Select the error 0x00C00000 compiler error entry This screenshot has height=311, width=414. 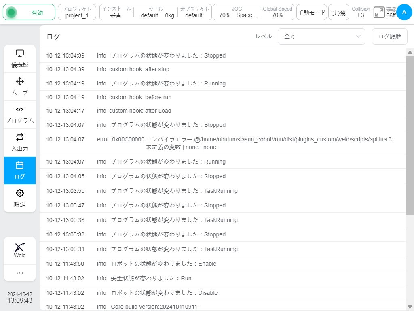coord(223,143)
